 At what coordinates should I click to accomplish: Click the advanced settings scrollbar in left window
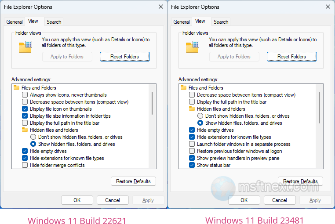point(152,103)
